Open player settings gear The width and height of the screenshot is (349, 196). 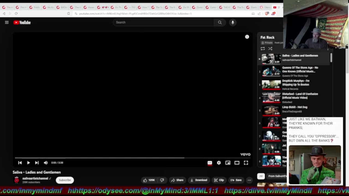pos(219,163)
